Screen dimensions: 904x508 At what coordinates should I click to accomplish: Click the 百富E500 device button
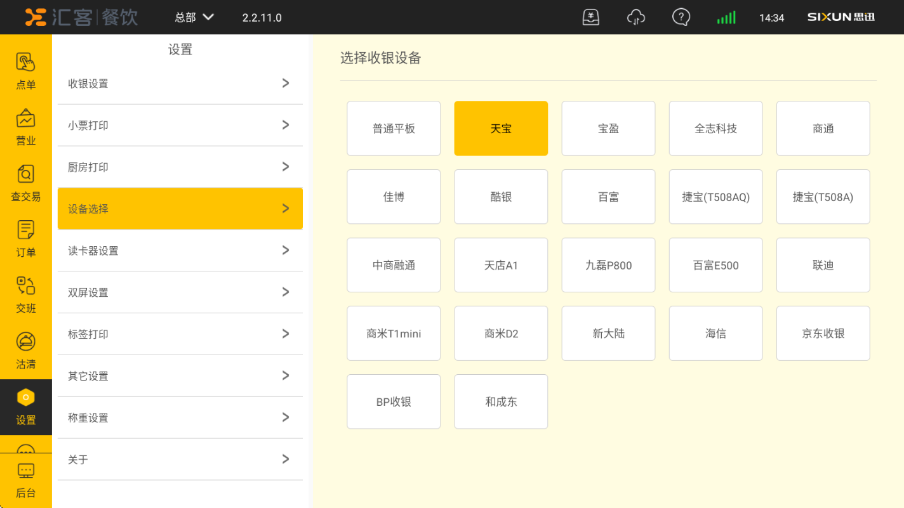coord(715,265)
